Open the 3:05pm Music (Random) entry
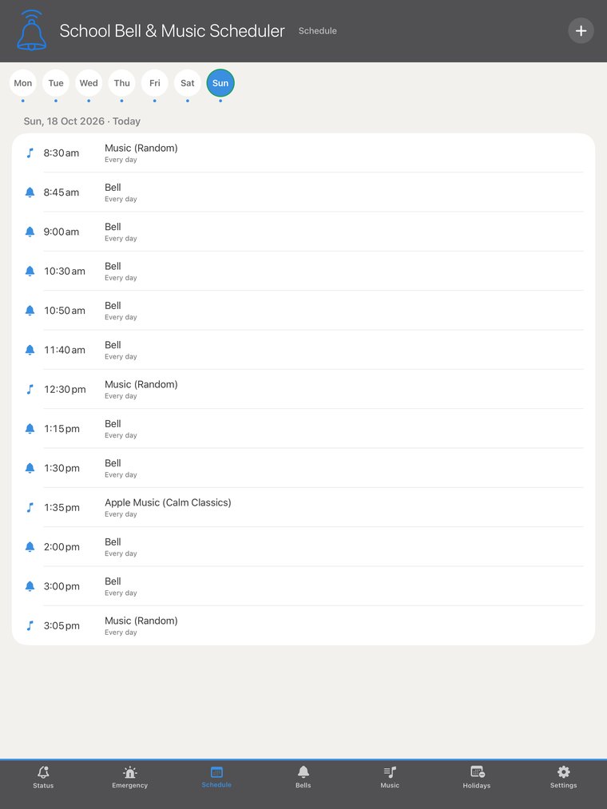The height and width of the screenshot is (809, 607). click(303, 625)
